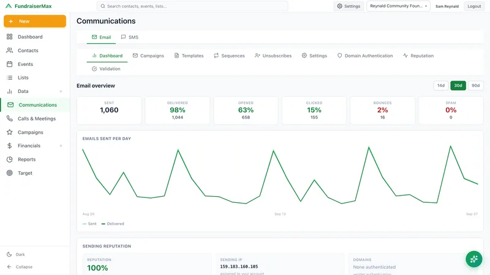Image resolution: width=490 pixels, height=275 pixels.
Task: Toggle the Delivered series in chart legend
Action: coord(113,224)
